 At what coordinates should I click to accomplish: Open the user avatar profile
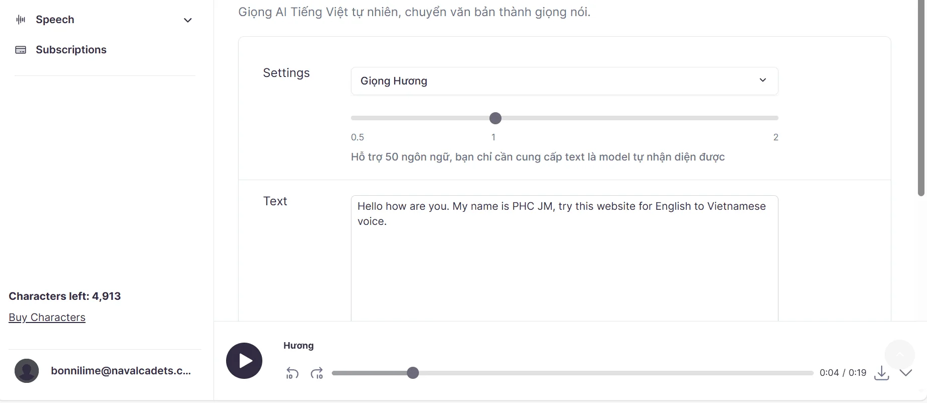click(27, 371)
